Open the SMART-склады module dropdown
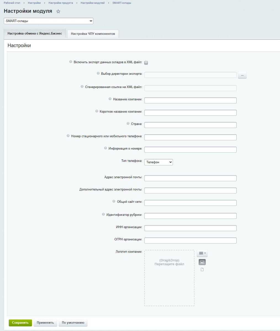Viewport: 280px width, 331px height. click(x=49, y=21)
